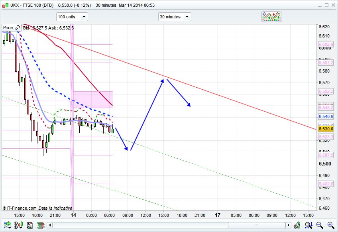This screenshot has height=232, width=338.
Task: Zoom out using the minus magnifier
Action: [320, 226]
